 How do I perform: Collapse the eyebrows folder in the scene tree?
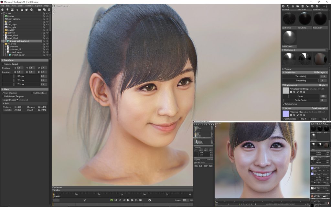pos(4,44)
